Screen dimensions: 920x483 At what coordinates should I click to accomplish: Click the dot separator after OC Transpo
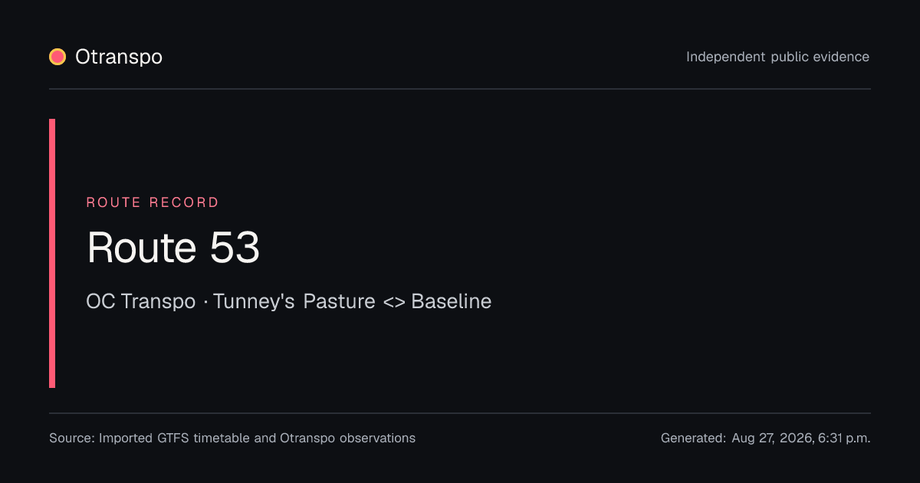pyautogui.click(x=205, y=302)
